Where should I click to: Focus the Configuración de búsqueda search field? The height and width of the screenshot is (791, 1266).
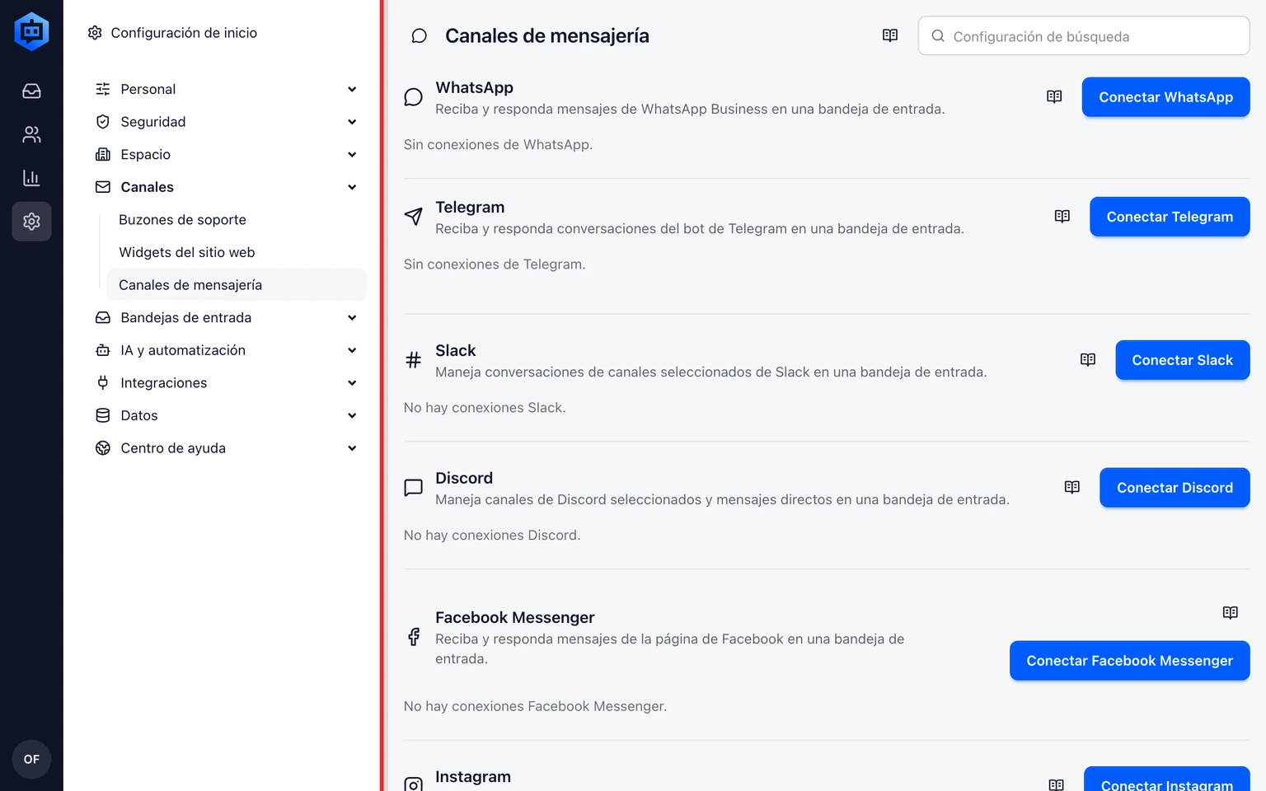[x=1083, y=36]
